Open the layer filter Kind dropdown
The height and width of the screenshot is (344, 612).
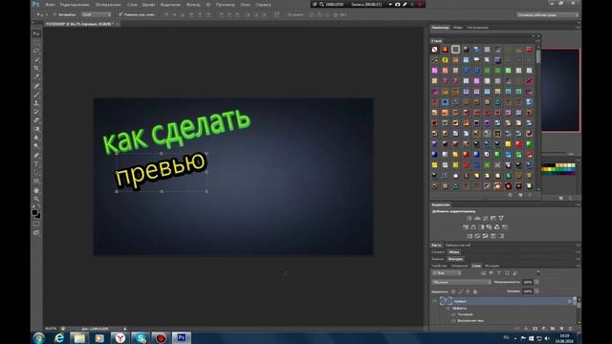pyautogui.click(x=447, y=273)
